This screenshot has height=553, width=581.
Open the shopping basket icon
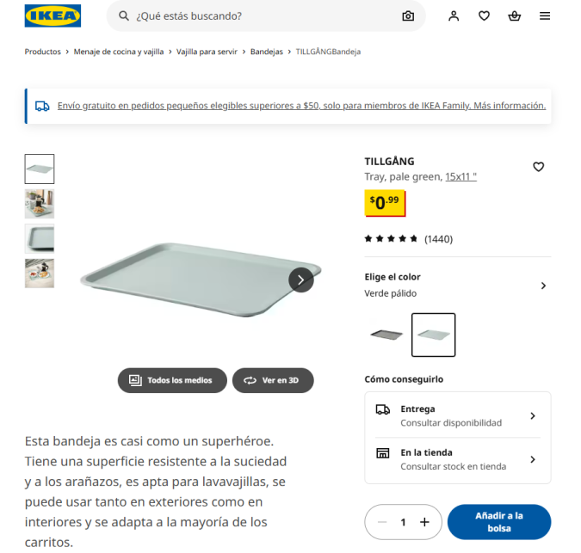[x=515, y=16]
